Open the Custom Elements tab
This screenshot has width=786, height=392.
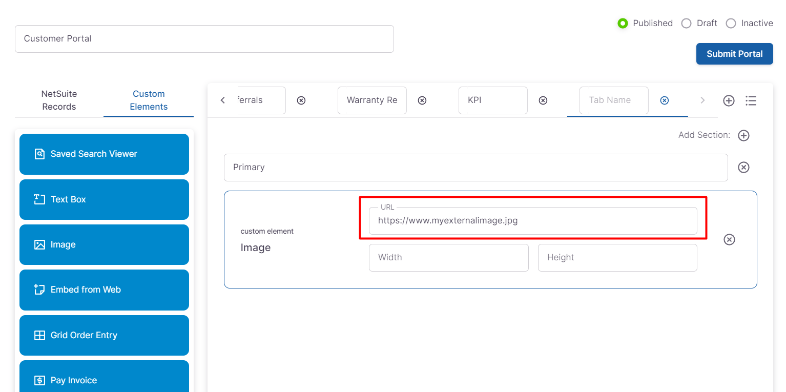click(x=149, y=100)
